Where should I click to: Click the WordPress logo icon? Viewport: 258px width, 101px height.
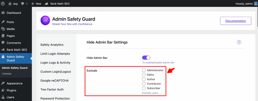[x=3, y=4]
